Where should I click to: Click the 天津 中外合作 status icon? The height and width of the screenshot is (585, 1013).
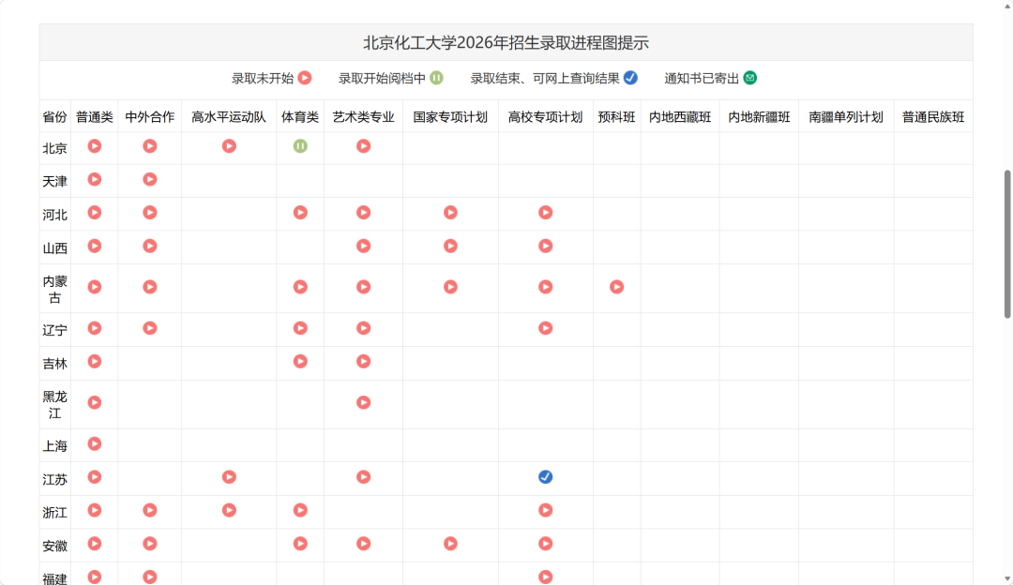150,179
